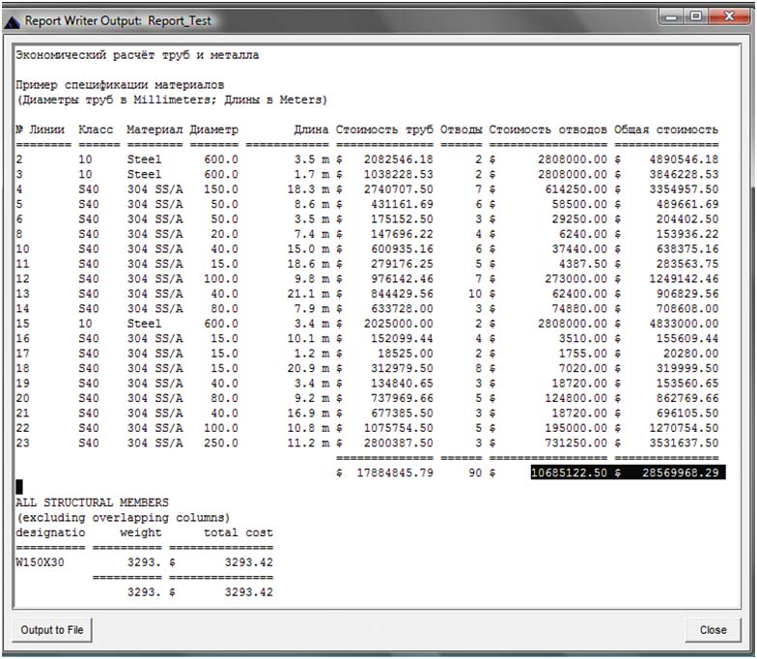Click the highlighted total 28569968.29

click(679, 473)
